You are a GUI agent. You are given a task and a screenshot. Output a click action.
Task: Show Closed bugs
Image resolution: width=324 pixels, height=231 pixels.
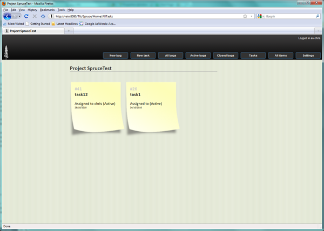tap(225, 56)
